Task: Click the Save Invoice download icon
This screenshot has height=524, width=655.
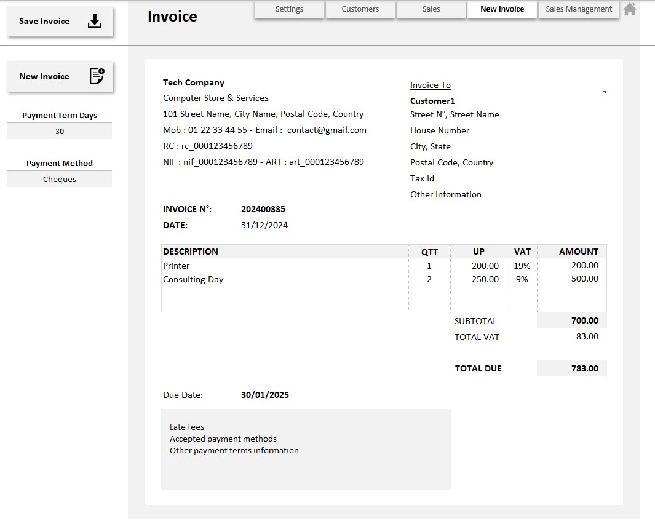Action: click(x=94, y=20)
